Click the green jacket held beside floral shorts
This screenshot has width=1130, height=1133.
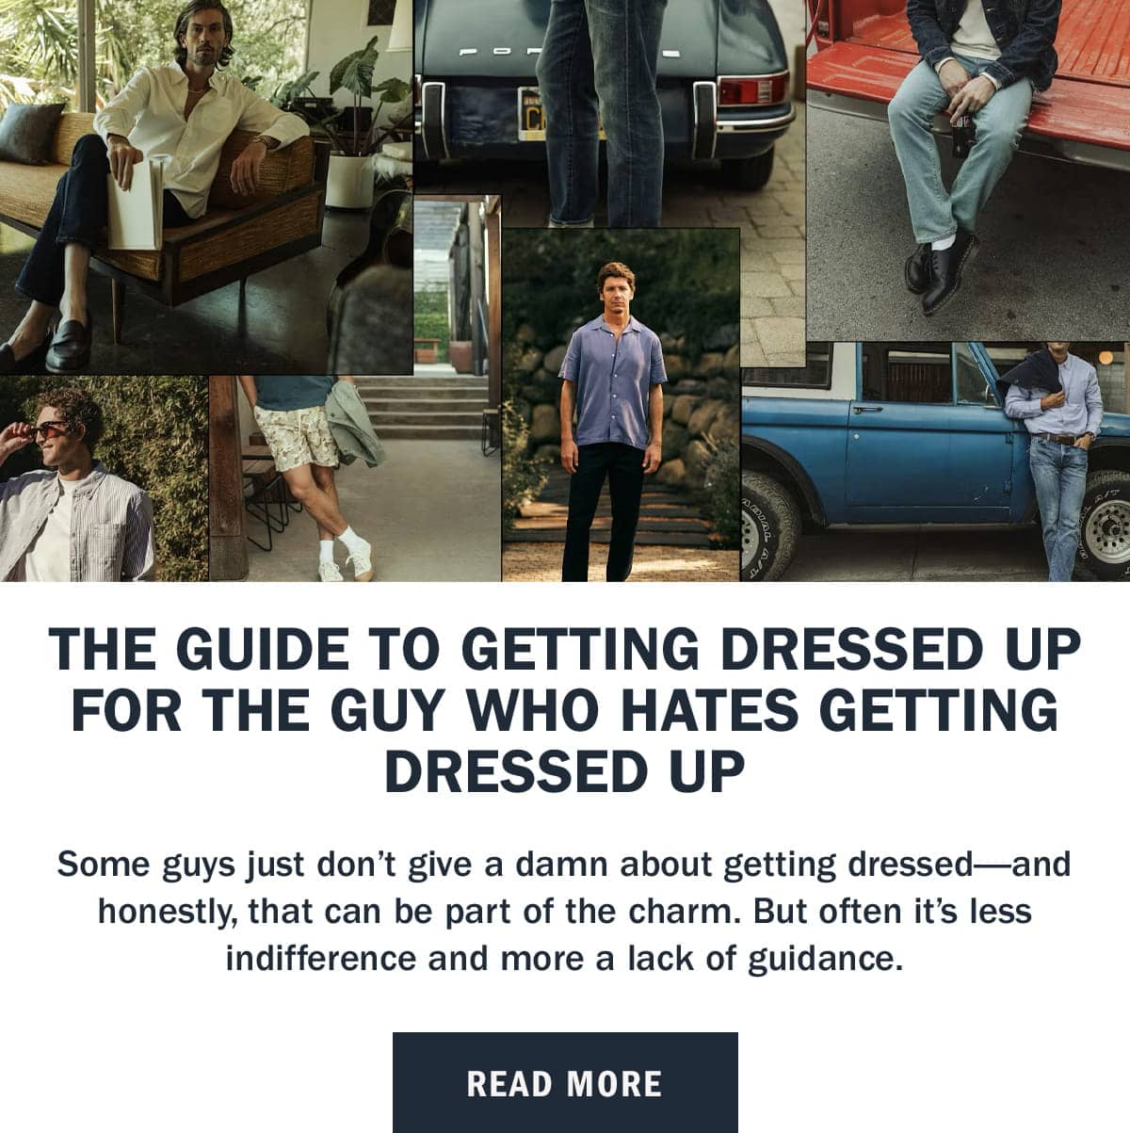[x=353, y=423]
